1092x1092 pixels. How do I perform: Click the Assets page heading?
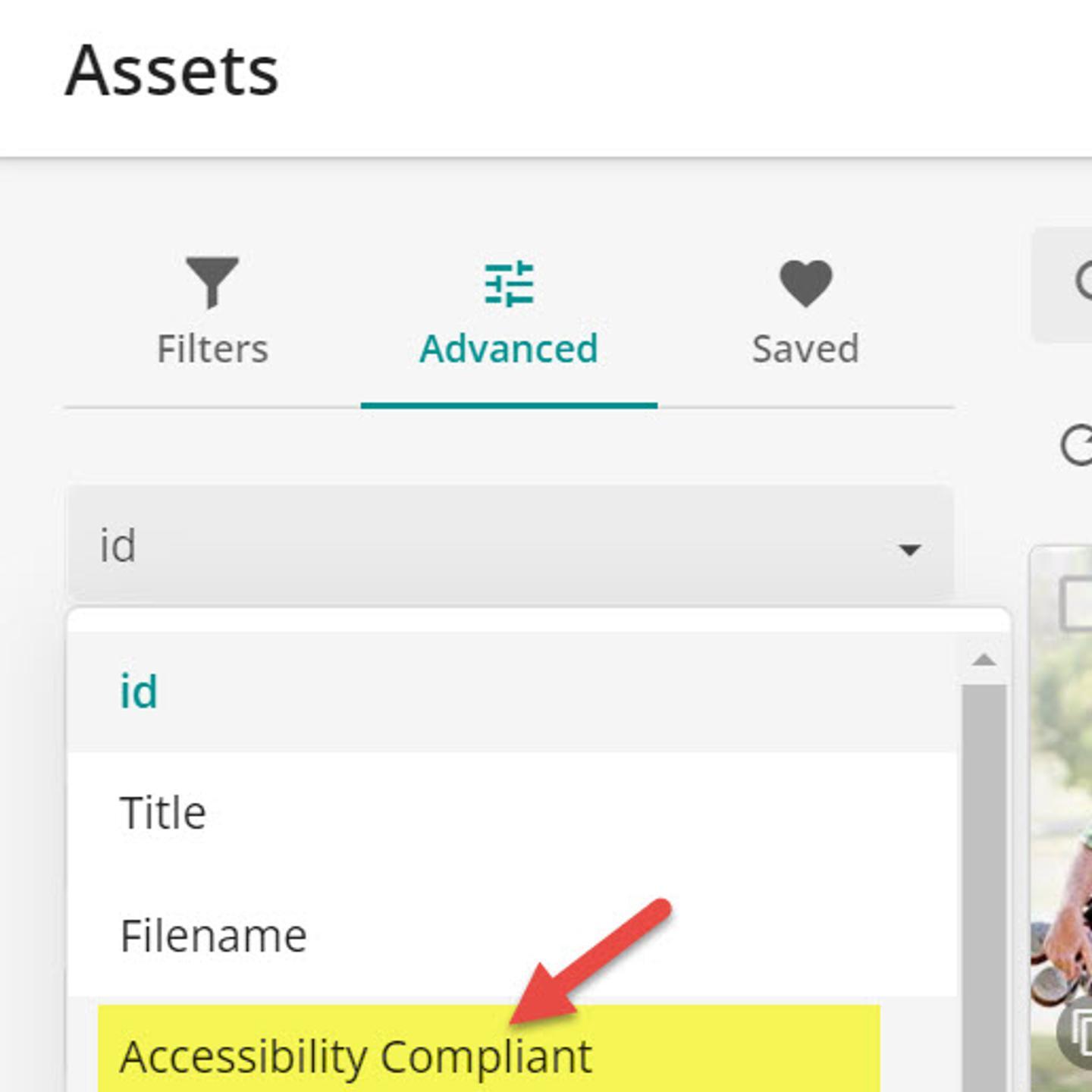coord(172,71)
